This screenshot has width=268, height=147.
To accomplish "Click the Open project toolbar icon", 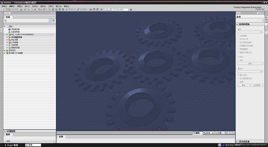I will click(x=6, y=10).
